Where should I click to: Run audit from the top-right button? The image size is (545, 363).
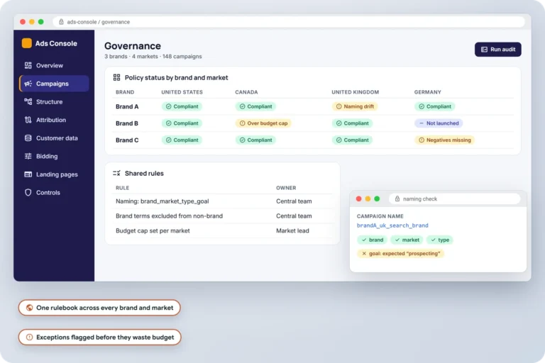(x=497, y=50)
